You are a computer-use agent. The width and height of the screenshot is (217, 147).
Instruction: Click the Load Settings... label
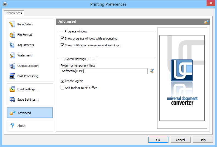click(x=28, y=89)
